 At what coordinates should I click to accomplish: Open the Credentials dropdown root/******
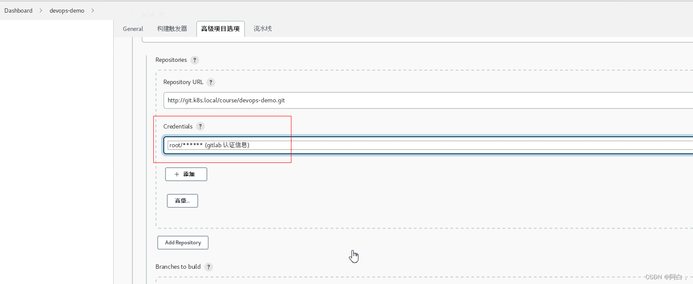[428, 145]
